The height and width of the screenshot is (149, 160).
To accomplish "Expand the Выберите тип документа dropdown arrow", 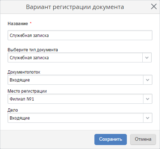I will [147, 57].
